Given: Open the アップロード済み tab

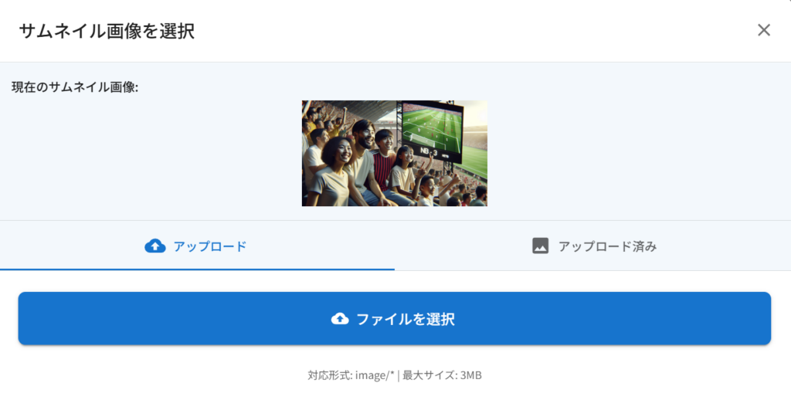Looking at the screenshot, I should [x=592, y=246].
